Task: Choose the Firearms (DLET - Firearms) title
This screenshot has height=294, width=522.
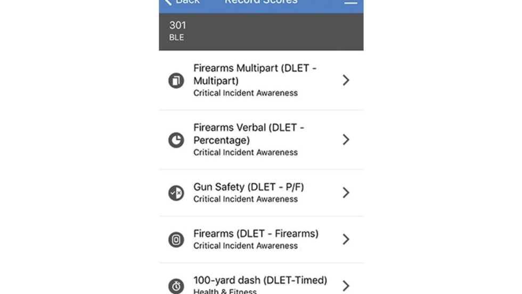Action: [x=256, y=233]
